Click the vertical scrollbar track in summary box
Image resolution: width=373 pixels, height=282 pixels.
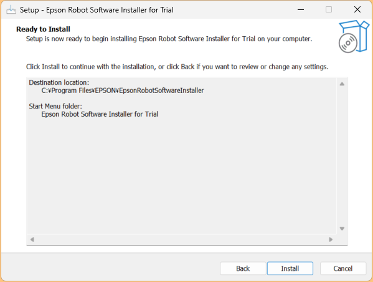click(x=342, y=156)
